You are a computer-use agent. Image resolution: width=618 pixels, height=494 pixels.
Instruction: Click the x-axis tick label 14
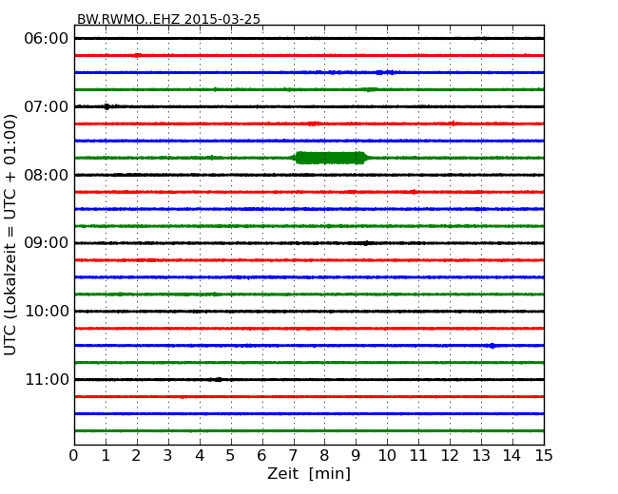512,456
